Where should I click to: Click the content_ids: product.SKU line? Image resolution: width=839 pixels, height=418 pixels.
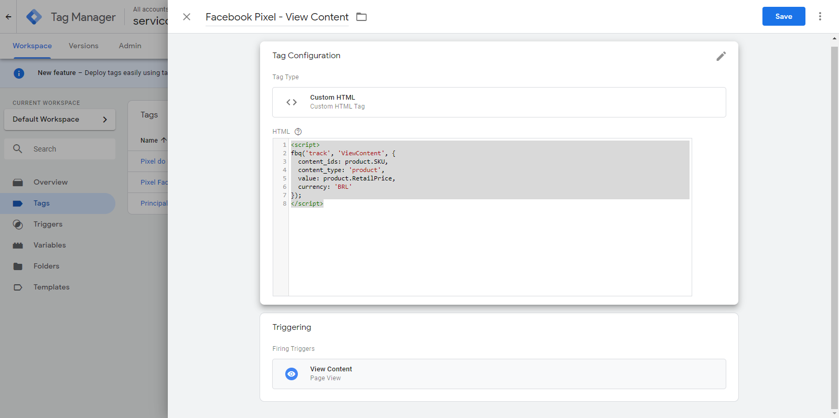coord(343,162)
